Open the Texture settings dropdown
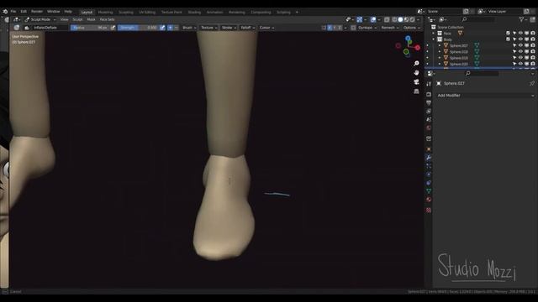 pos(208,28)
